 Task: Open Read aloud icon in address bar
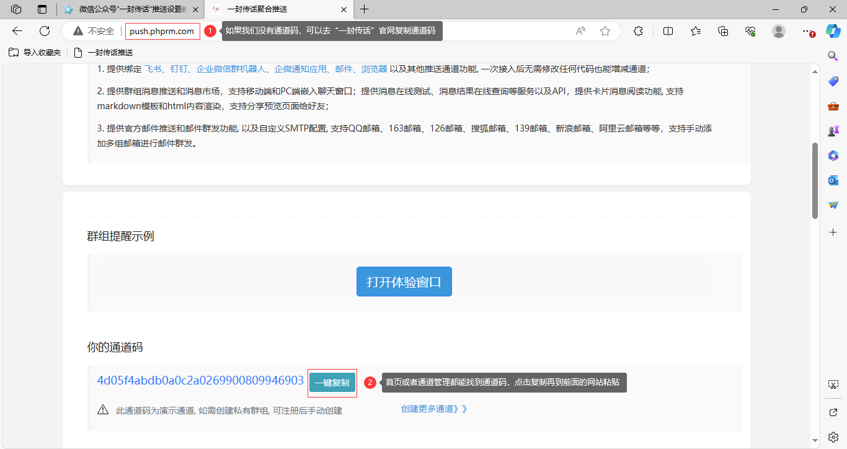click(580, 31)
